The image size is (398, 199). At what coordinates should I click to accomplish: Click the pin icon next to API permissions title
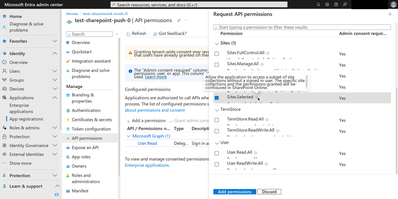click(179, 20)
